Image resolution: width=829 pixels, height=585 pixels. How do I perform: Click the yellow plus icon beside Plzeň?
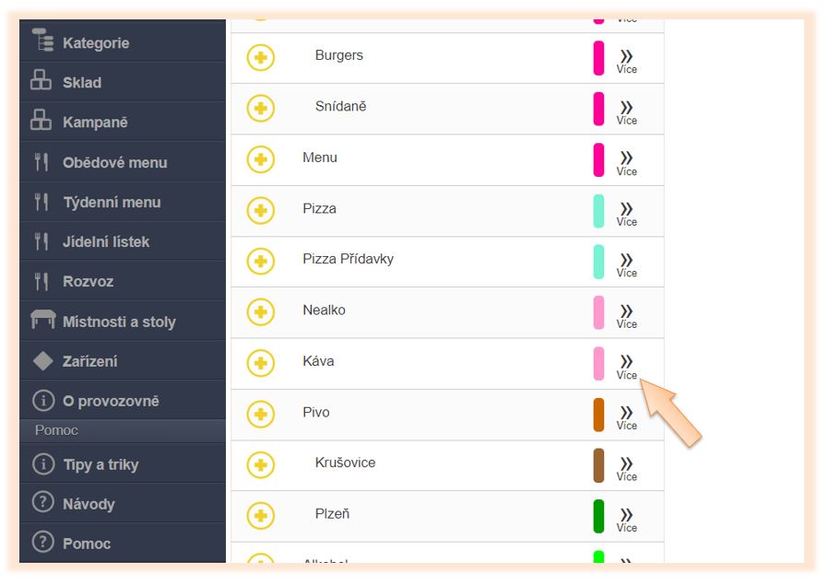tap(261, 515)
